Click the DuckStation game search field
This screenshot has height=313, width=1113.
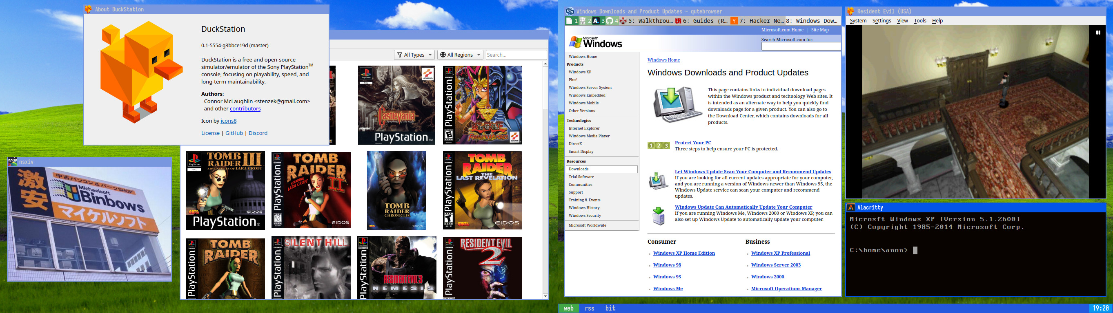coord(516,55)
